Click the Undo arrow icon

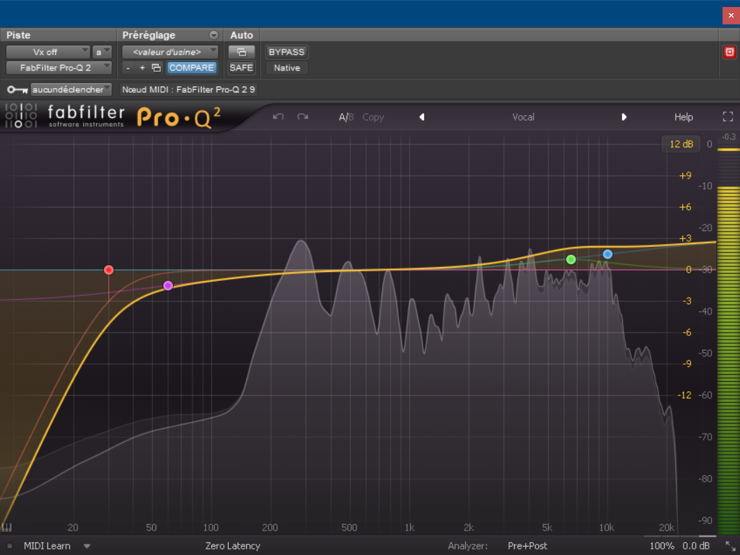tap(278, 116)
